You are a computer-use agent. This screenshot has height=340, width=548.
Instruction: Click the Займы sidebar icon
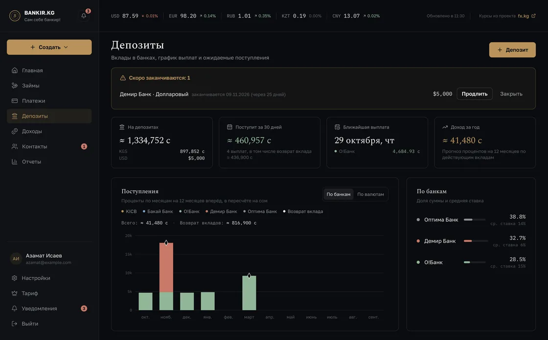(x=14, y=86)
